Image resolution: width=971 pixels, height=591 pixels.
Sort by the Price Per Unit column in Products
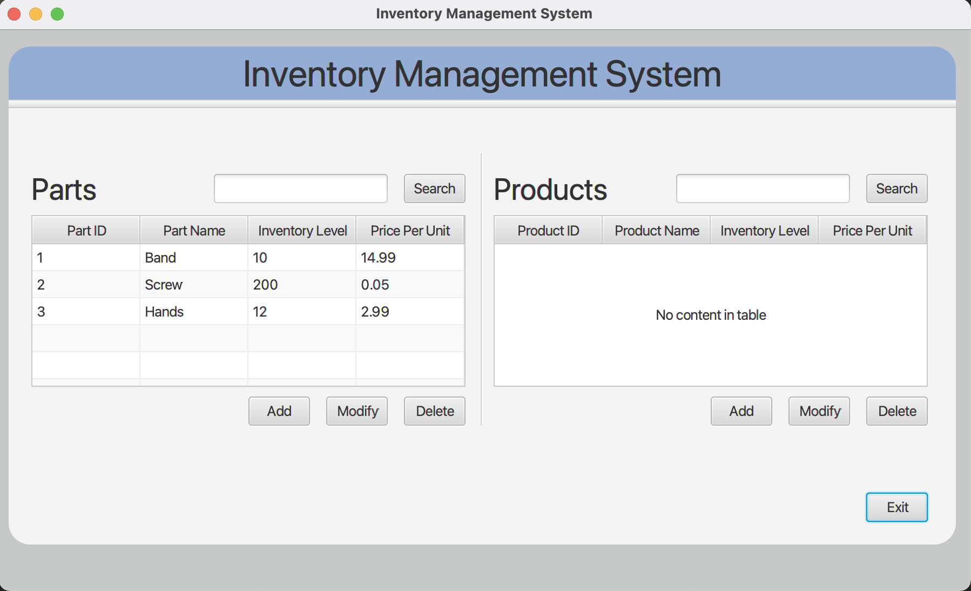(873, 230)
